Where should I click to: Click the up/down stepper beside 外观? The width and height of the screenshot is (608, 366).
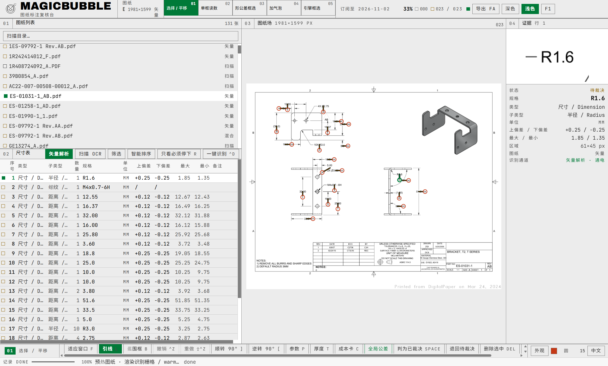(x=526, y=349)
